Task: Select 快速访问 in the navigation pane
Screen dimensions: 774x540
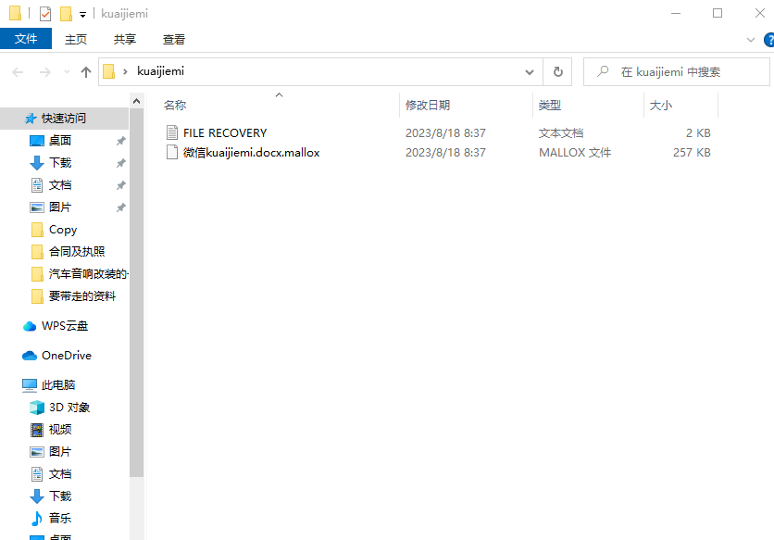Action: 63,119
